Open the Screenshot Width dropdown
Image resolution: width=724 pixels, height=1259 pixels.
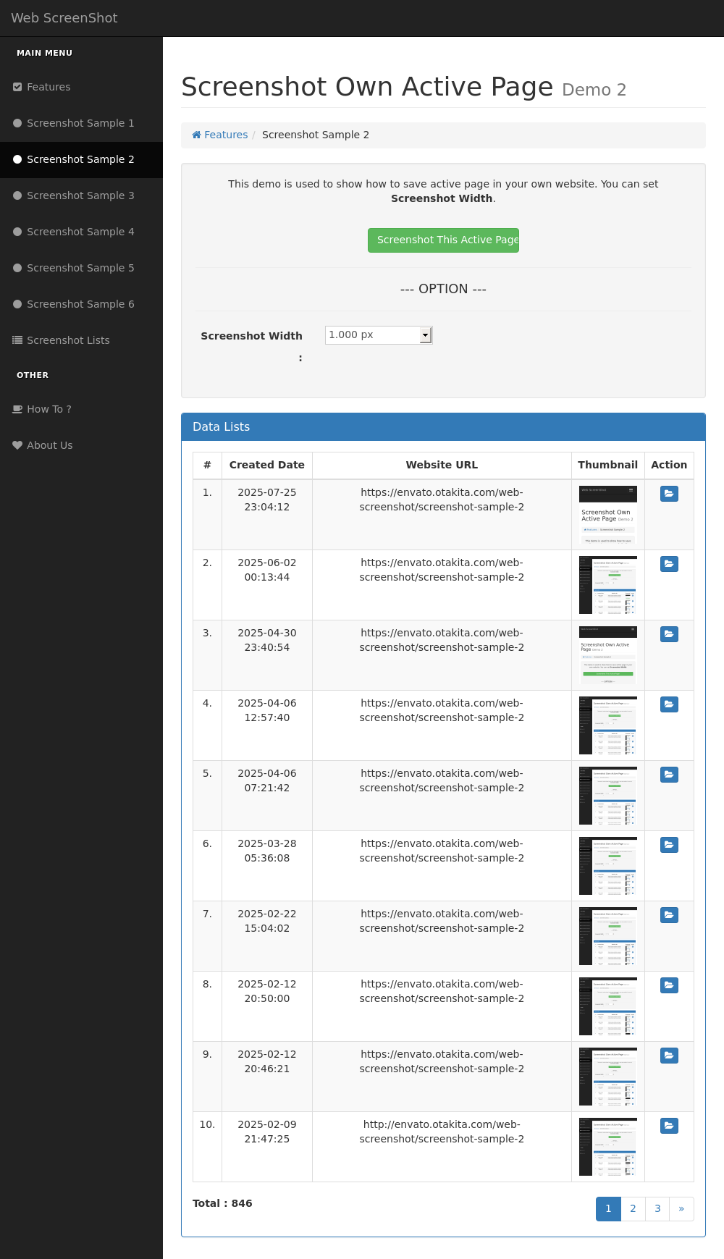click(379, 335)
